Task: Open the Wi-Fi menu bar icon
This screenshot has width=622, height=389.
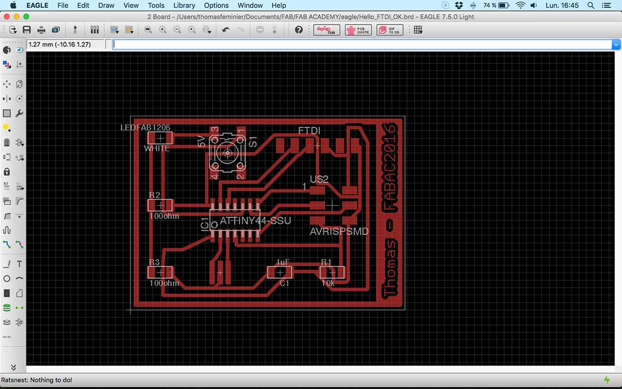Action: (x=521, y=5)
